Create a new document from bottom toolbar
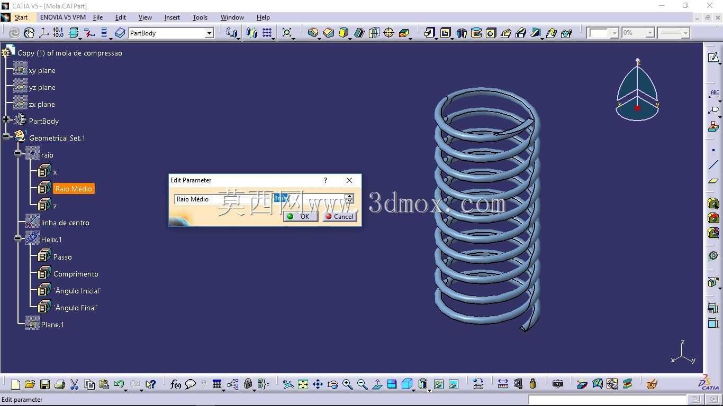This screenshot has height=406, width=723. [15, 384]
